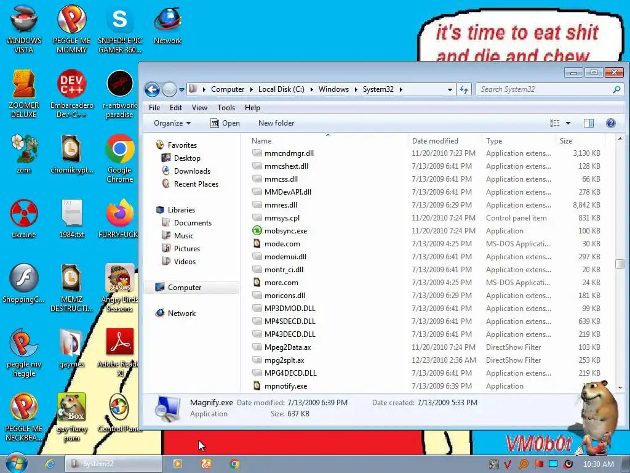Viewport: 630px width, 473px height.
Task: Select Music library
Action: tap(178, 236)
